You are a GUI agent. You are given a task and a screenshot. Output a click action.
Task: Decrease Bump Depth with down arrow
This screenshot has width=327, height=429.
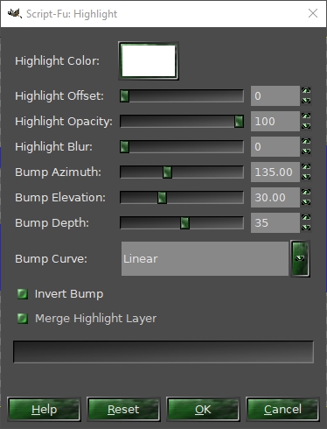tap(306, 228)
